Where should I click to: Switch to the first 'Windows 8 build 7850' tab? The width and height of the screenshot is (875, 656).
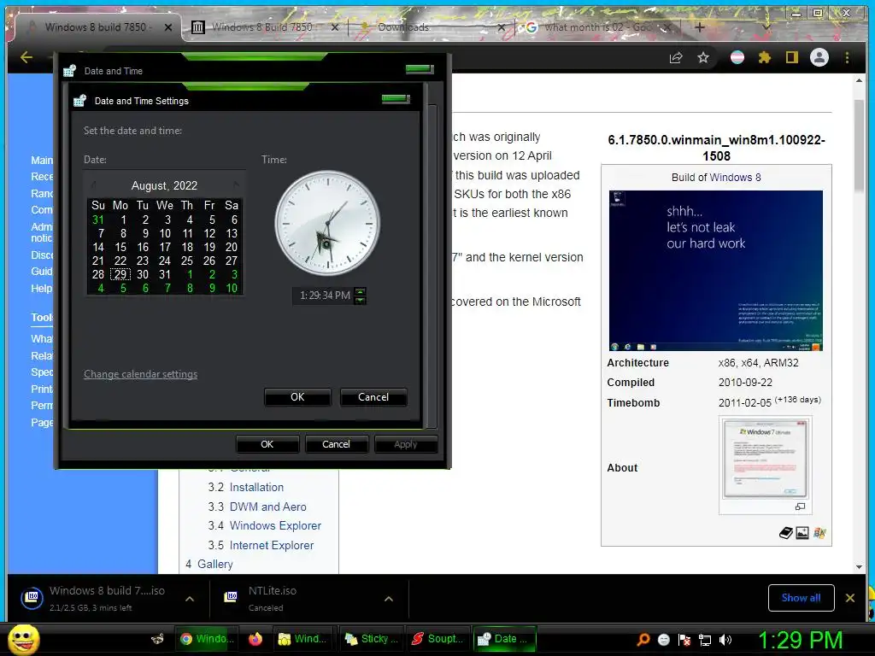coord(98,26)
